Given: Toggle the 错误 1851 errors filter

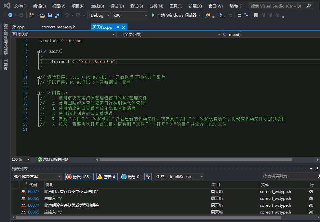Looking at the screenshot, I should pyautogui.click(x=79, y=177).
